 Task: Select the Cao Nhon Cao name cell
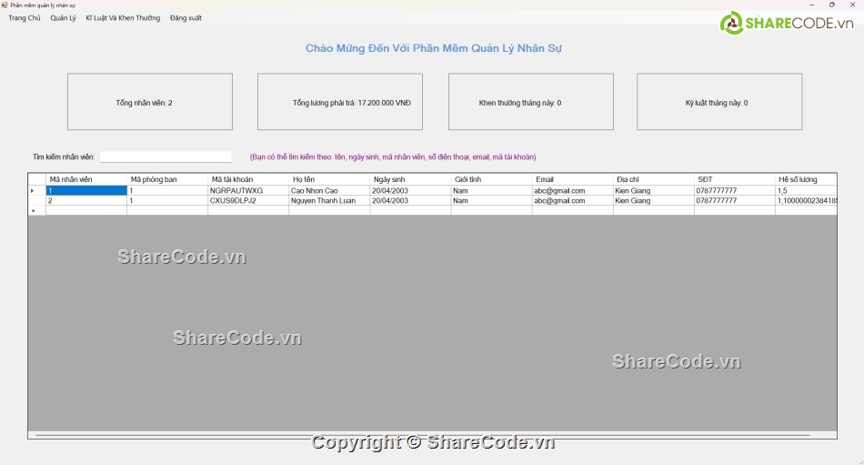pyautogui.click(x=329, y=190)
